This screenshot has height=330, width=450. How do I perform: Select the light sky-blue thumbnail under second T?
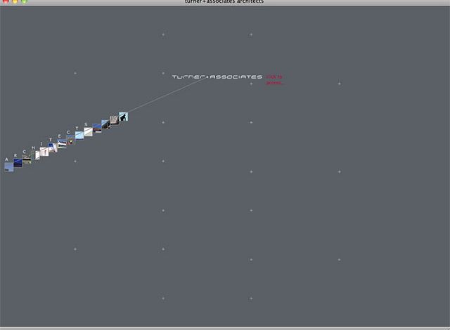coord(79,136)
